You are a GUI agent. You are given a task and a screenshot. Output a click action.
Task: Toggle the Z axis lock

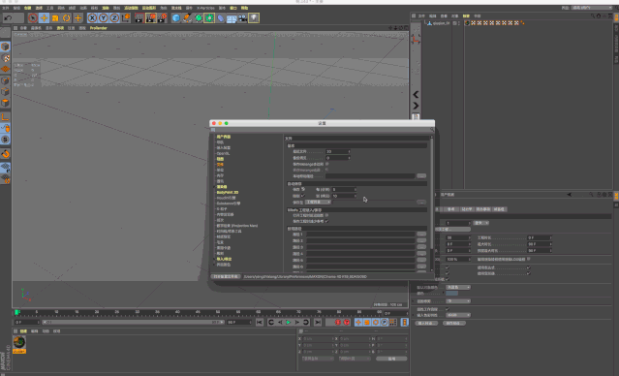pos(114,17)
